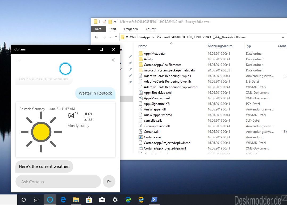The image size is (287, 205).
Task: Sort by Typ column header
Action: 248,46
